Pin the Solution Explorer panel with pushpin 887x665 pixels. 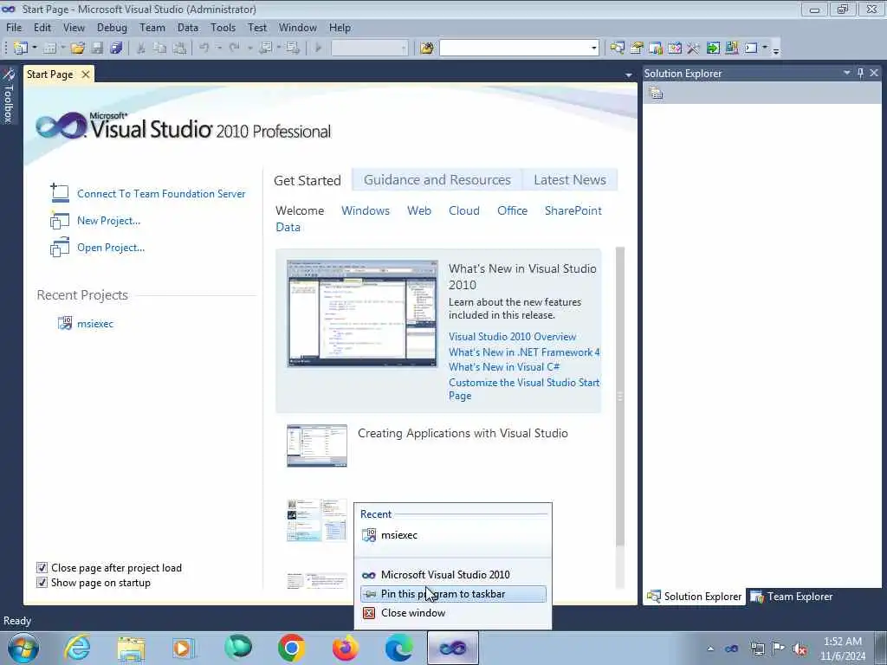pos(860,73)
